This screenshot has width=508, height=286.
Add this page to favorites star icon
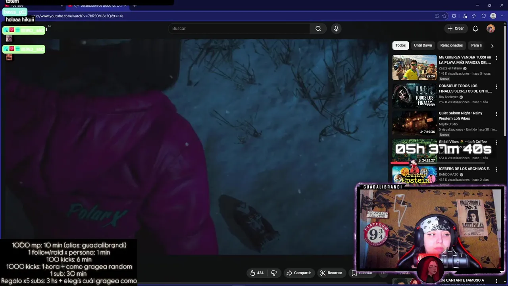444,16
